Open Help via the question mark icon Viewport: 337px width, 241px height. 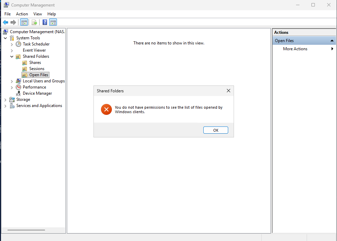coord(45,23)
